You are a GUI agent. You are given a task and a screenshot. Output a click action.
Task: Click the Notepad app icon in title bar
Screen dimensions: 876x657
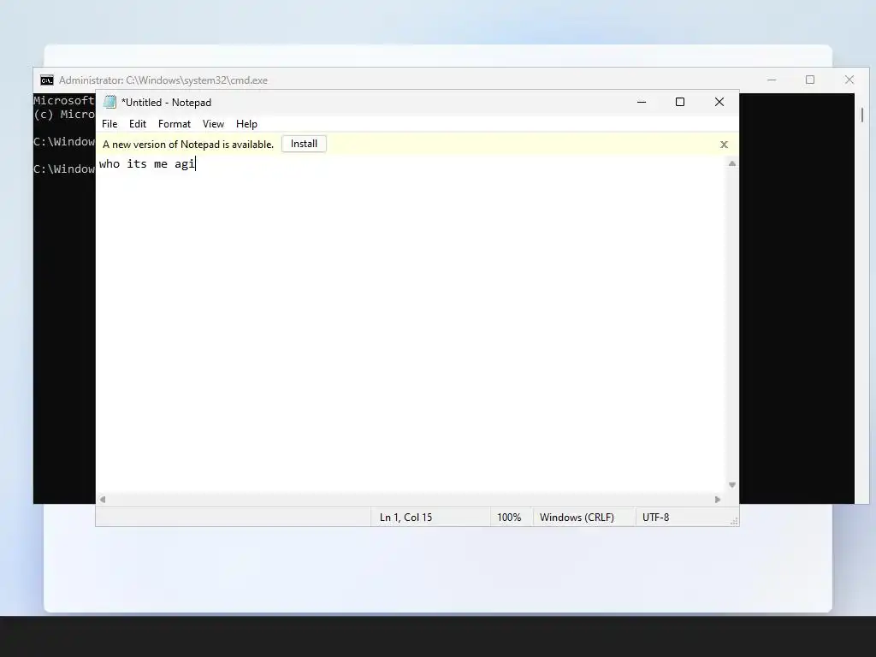point(109,103)
